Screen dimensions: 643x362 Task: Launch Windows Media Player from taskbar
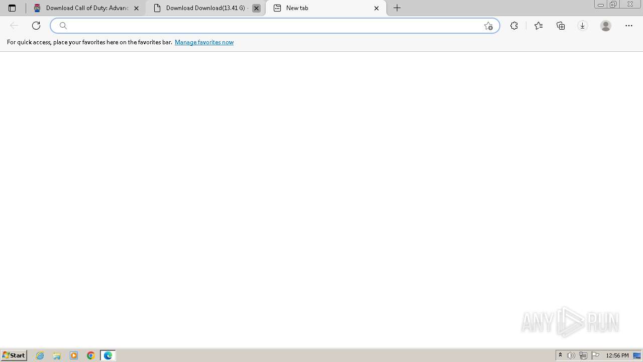[74, 355]
